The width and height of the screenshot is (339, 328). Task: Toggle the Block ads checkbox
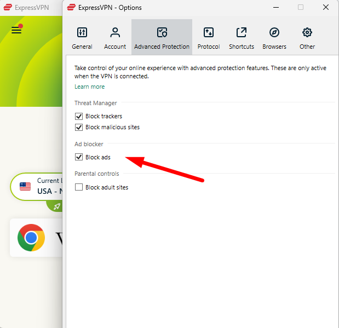79,157
